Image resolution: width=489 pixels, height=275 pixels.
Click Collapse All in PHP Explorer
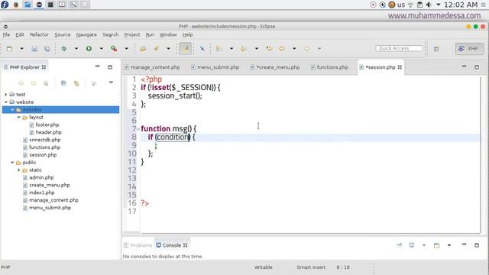click(x=63, y=83)
